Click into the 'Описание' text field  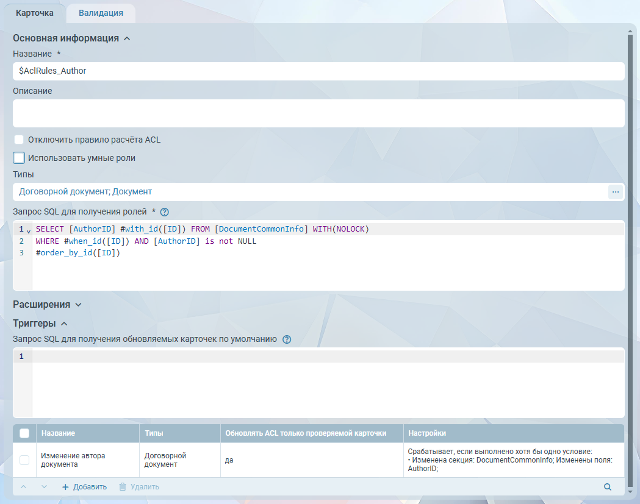[318, 113]
